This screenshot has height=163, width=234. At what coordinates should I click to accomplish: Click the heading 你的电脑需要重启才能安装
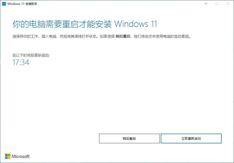[62, 24]
